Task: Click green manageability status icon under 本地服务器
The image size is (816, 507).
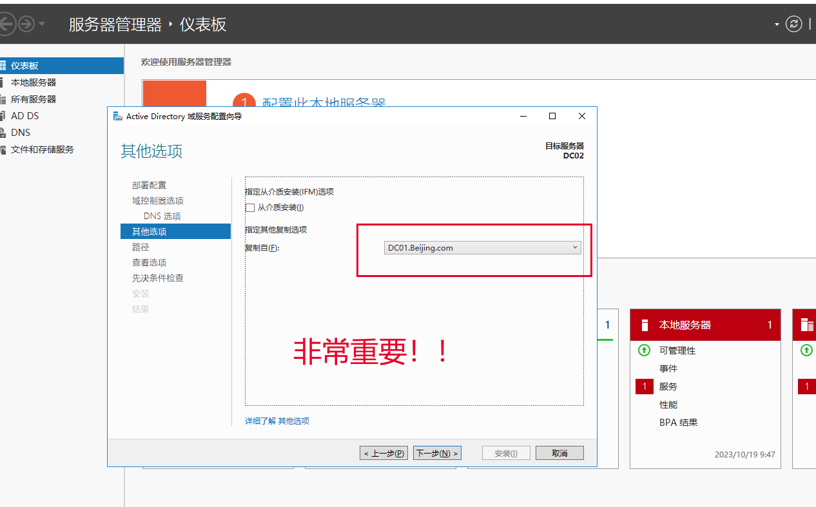Action: point(644,350)
